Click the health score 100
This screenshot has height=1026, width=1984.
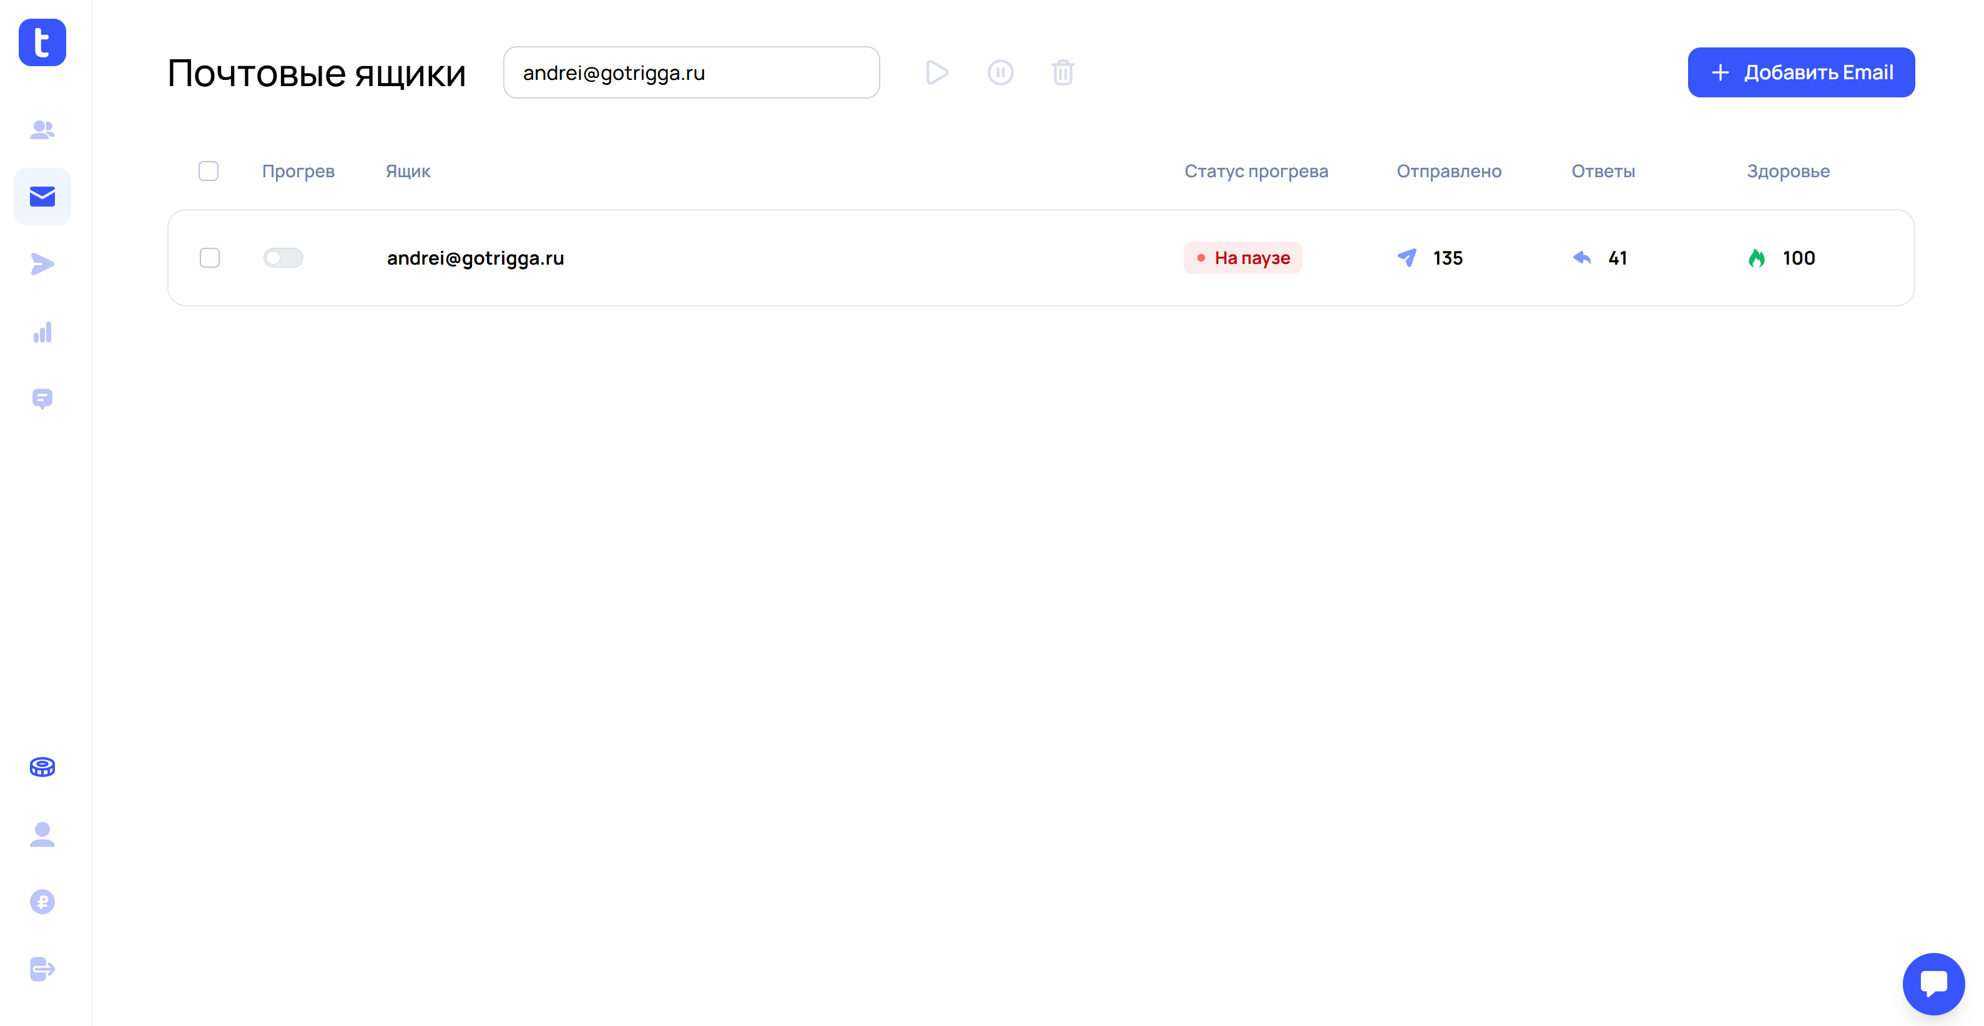(1799, 258)
